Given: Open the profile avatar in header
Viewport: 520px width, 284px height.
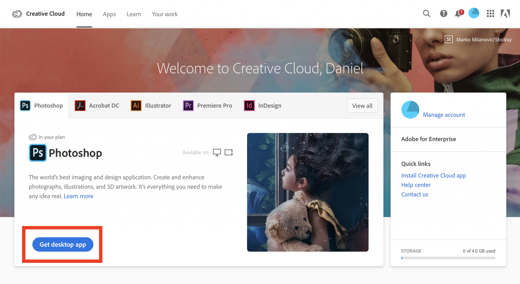Looking at the screenshot, I should coord(474,13).
